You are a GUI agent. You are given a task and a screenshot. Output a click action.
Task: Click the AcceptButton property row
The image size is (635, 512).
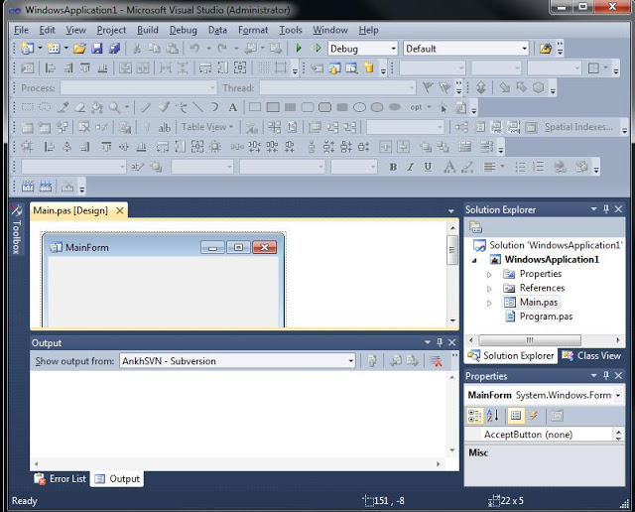point(540,435)
